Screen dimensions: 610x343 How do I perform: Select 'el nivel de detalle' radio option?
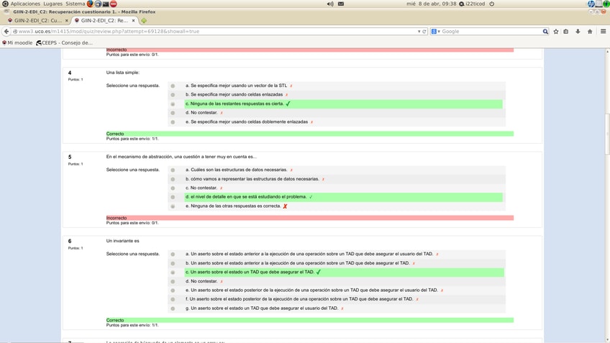[x=173, y=197]
